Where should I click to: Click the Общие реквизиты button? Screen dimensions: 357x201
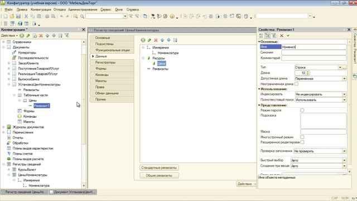pos(159,175)
